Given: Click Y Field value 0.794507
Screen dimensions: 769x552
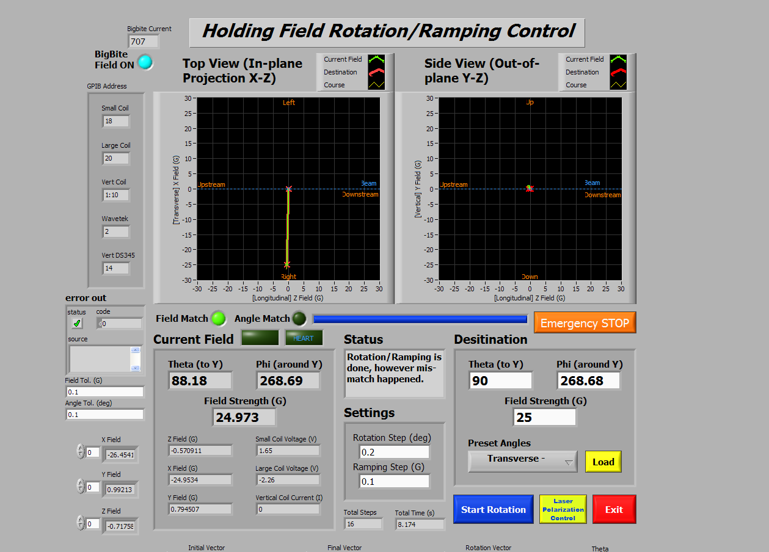Looking at the screenshot, I should pyautogui.click(x=200, y=509).
